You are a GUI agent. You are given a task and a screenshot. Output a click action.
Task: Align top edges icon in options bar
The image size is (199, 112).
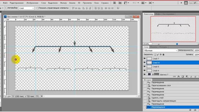[x=73, y=8]
